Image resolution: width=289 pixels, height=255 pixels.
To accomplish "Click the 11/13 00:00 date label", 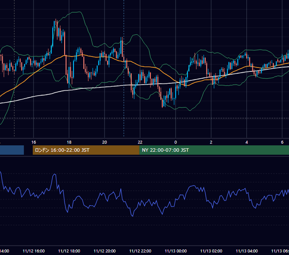I will (176, 251).
